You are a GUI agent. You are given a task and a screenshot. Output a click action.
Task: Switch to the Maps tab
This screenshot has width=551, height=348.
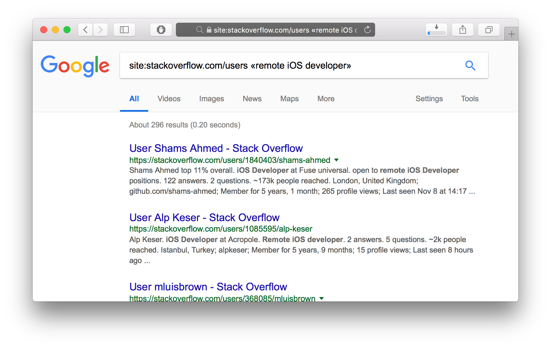[289, 99]
